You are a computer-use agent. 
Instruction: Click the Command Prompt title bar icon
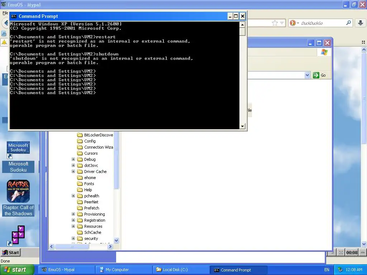point(14,16)
